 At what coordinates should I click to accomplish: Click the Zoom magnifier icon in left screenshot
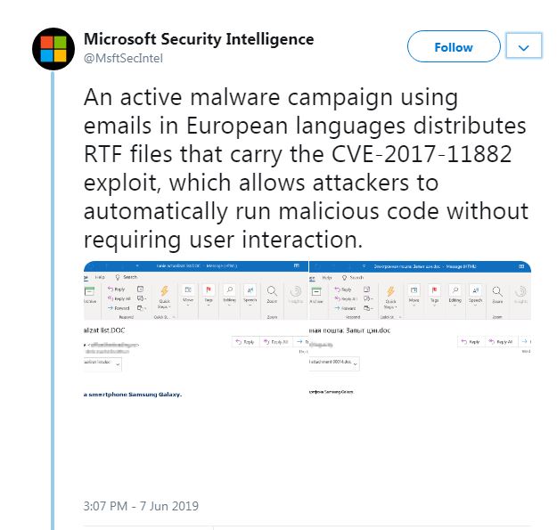pyautogui.click(x=272, y=292)
